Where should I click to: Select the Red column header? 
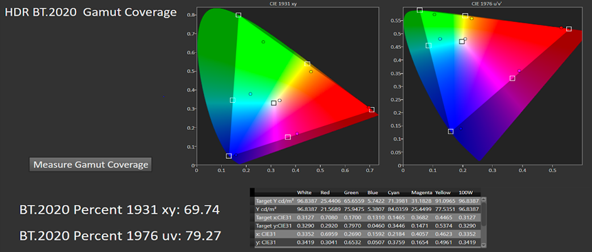325,193
